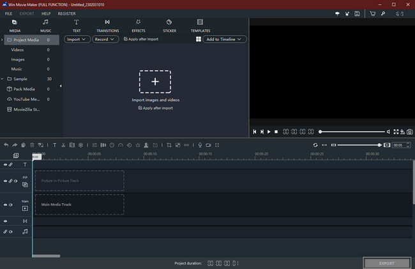Image resolution: width=415 pixels, height=269 pixels.
Task: Select the add text T tool in toolbar
Action: point(54,145)
